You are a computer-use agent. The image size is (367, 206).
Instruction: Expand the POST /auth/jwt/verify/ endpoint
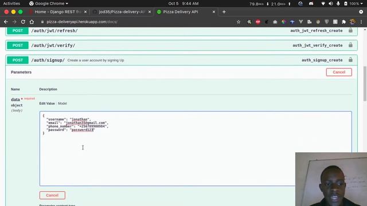(181, 45)
